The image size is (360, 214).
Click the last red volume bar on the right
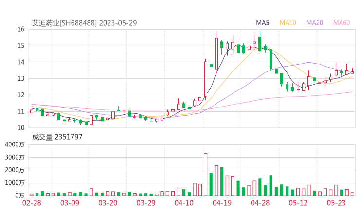352,194
